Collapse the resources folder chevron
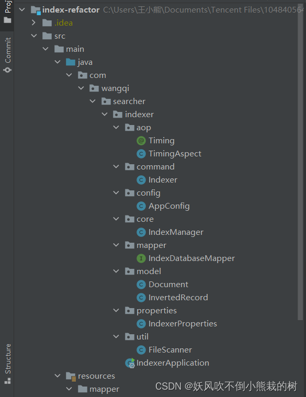306x397 pixels. pos(58,376)
